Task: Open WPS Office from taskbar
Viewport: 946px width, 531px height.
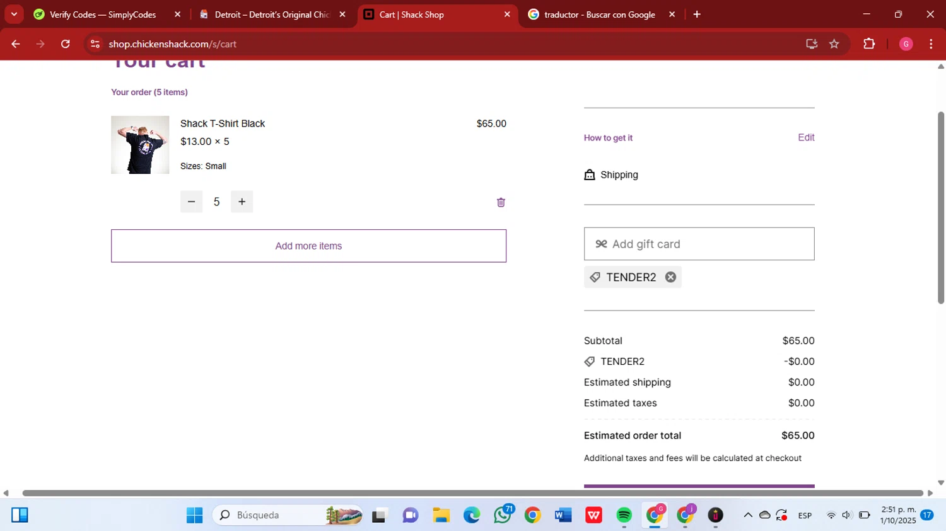Action: (593, 515)
